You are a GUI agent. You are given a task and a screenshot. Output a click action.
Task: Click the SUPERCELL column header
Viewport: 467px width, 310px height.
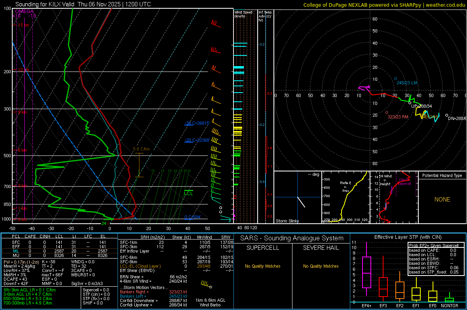coord(263,248)
